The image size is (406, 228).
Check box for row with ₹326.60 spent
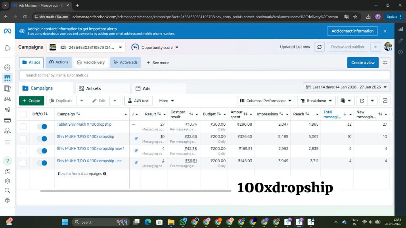[23, 139]
